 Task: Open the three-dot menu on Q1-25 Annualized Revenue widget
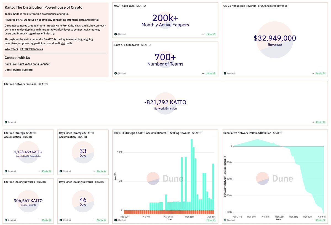[313, 74]
